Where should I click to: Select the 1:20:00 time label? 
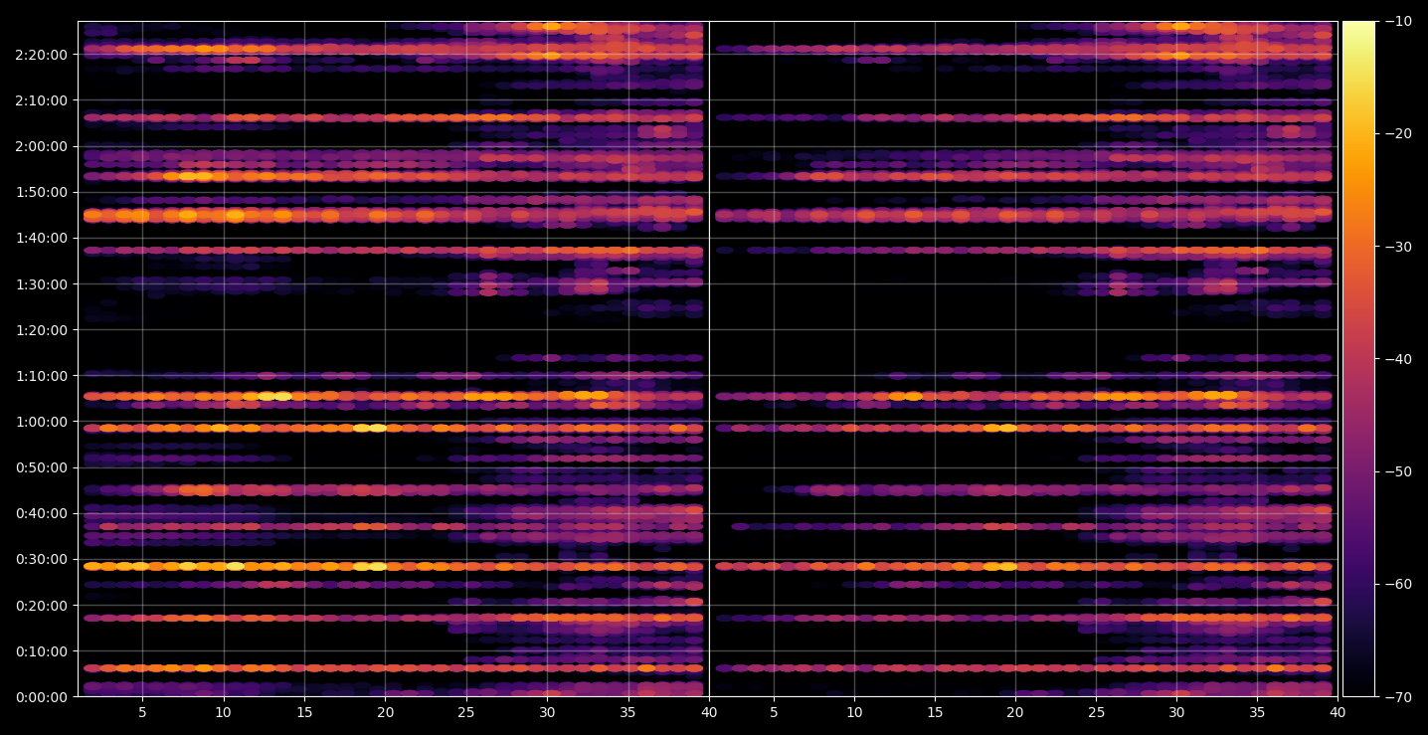click(x=41, y=330)
